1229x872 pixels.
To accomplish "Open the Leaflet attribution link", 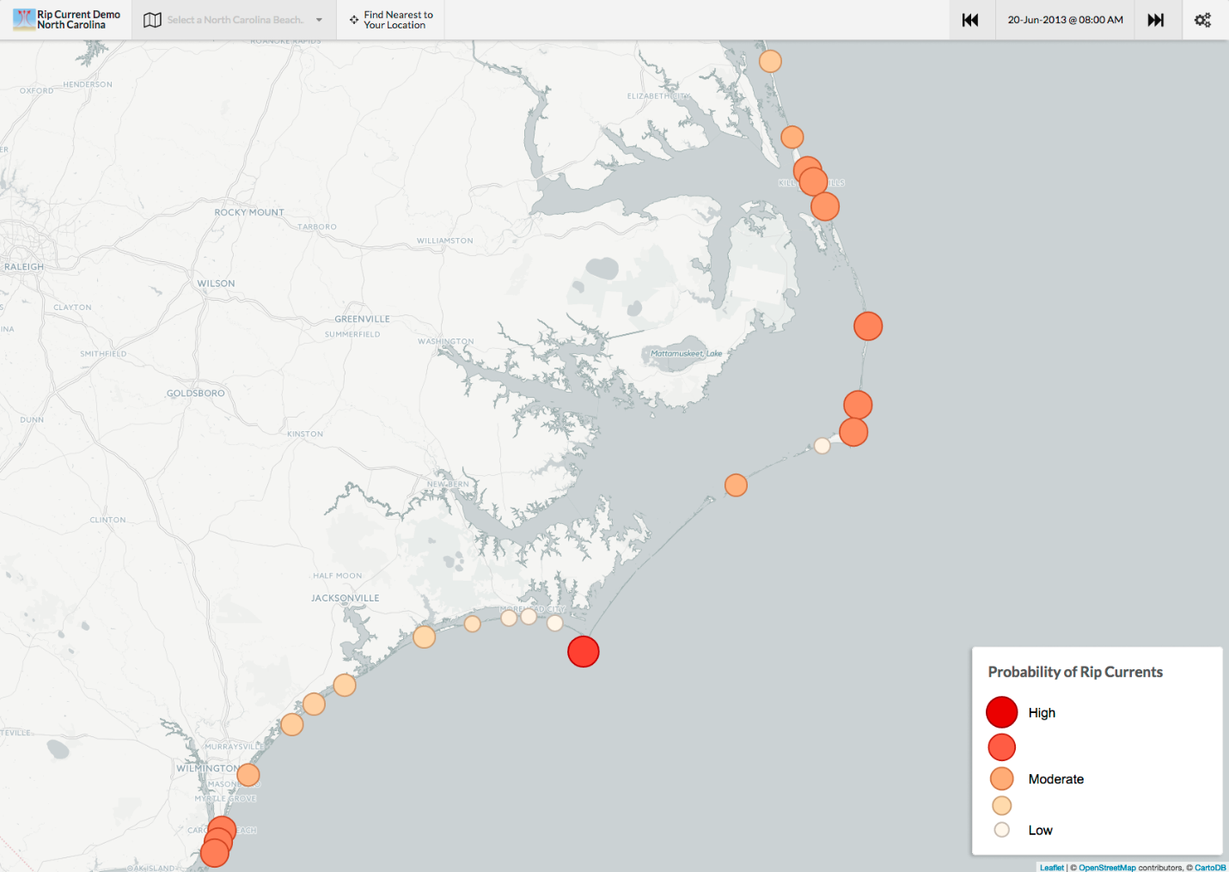I will 1052,867.
